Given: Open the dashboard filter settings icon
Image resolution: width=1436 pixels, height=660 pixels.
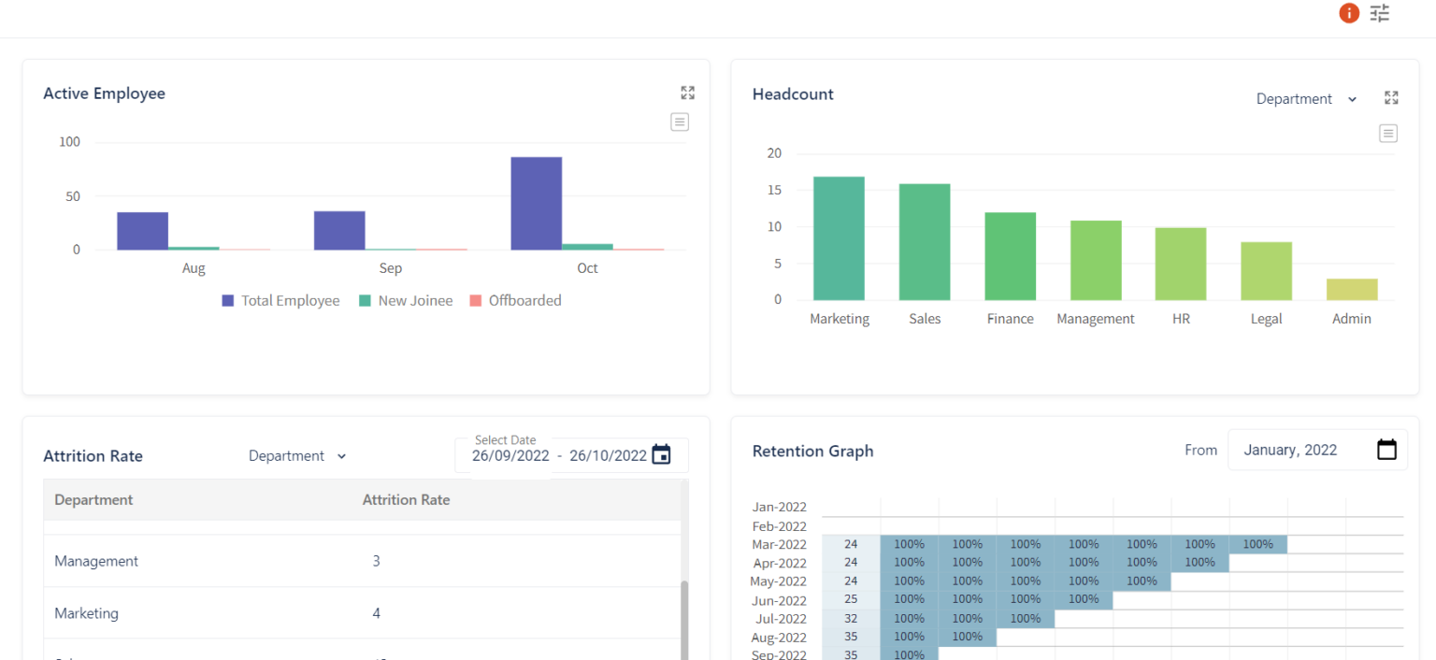Looking at the screenshot, I should pos(1379,13).
